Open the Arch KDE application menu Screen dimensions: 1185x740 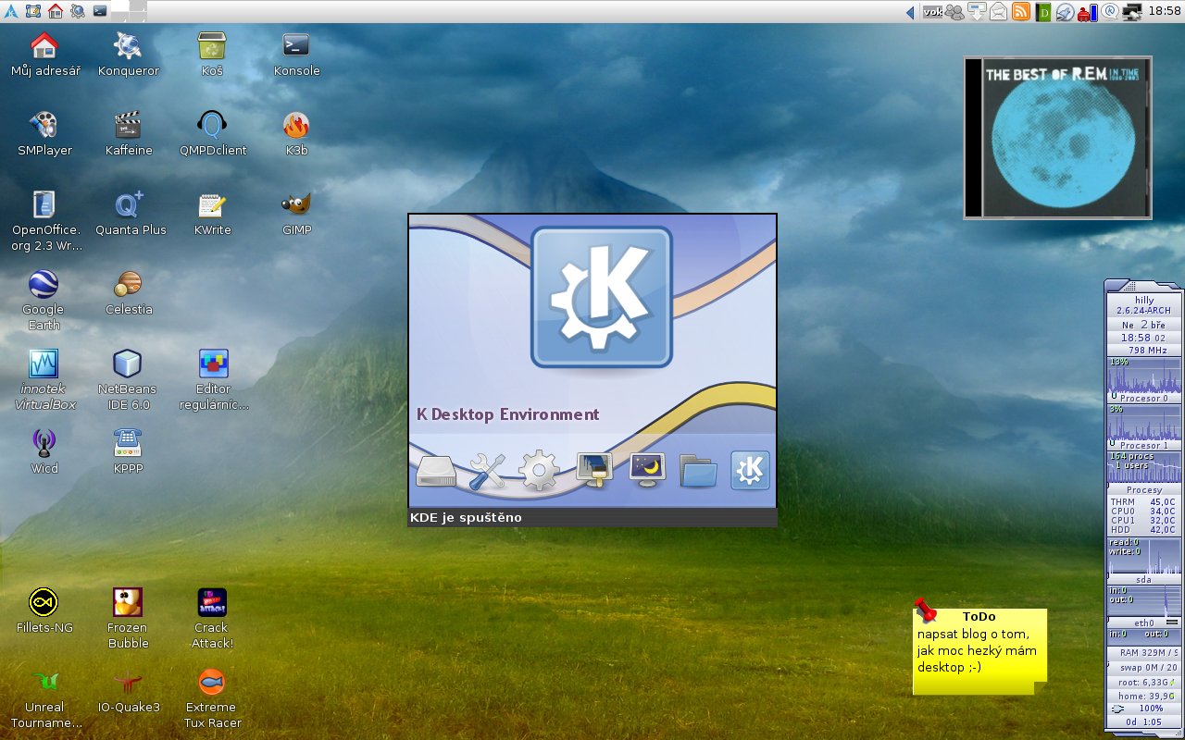[11, 11]
